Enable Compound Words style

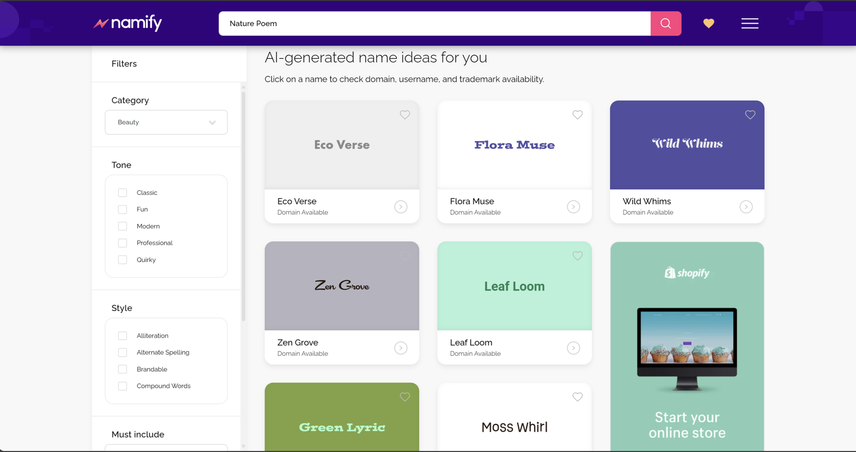point(123,386)
